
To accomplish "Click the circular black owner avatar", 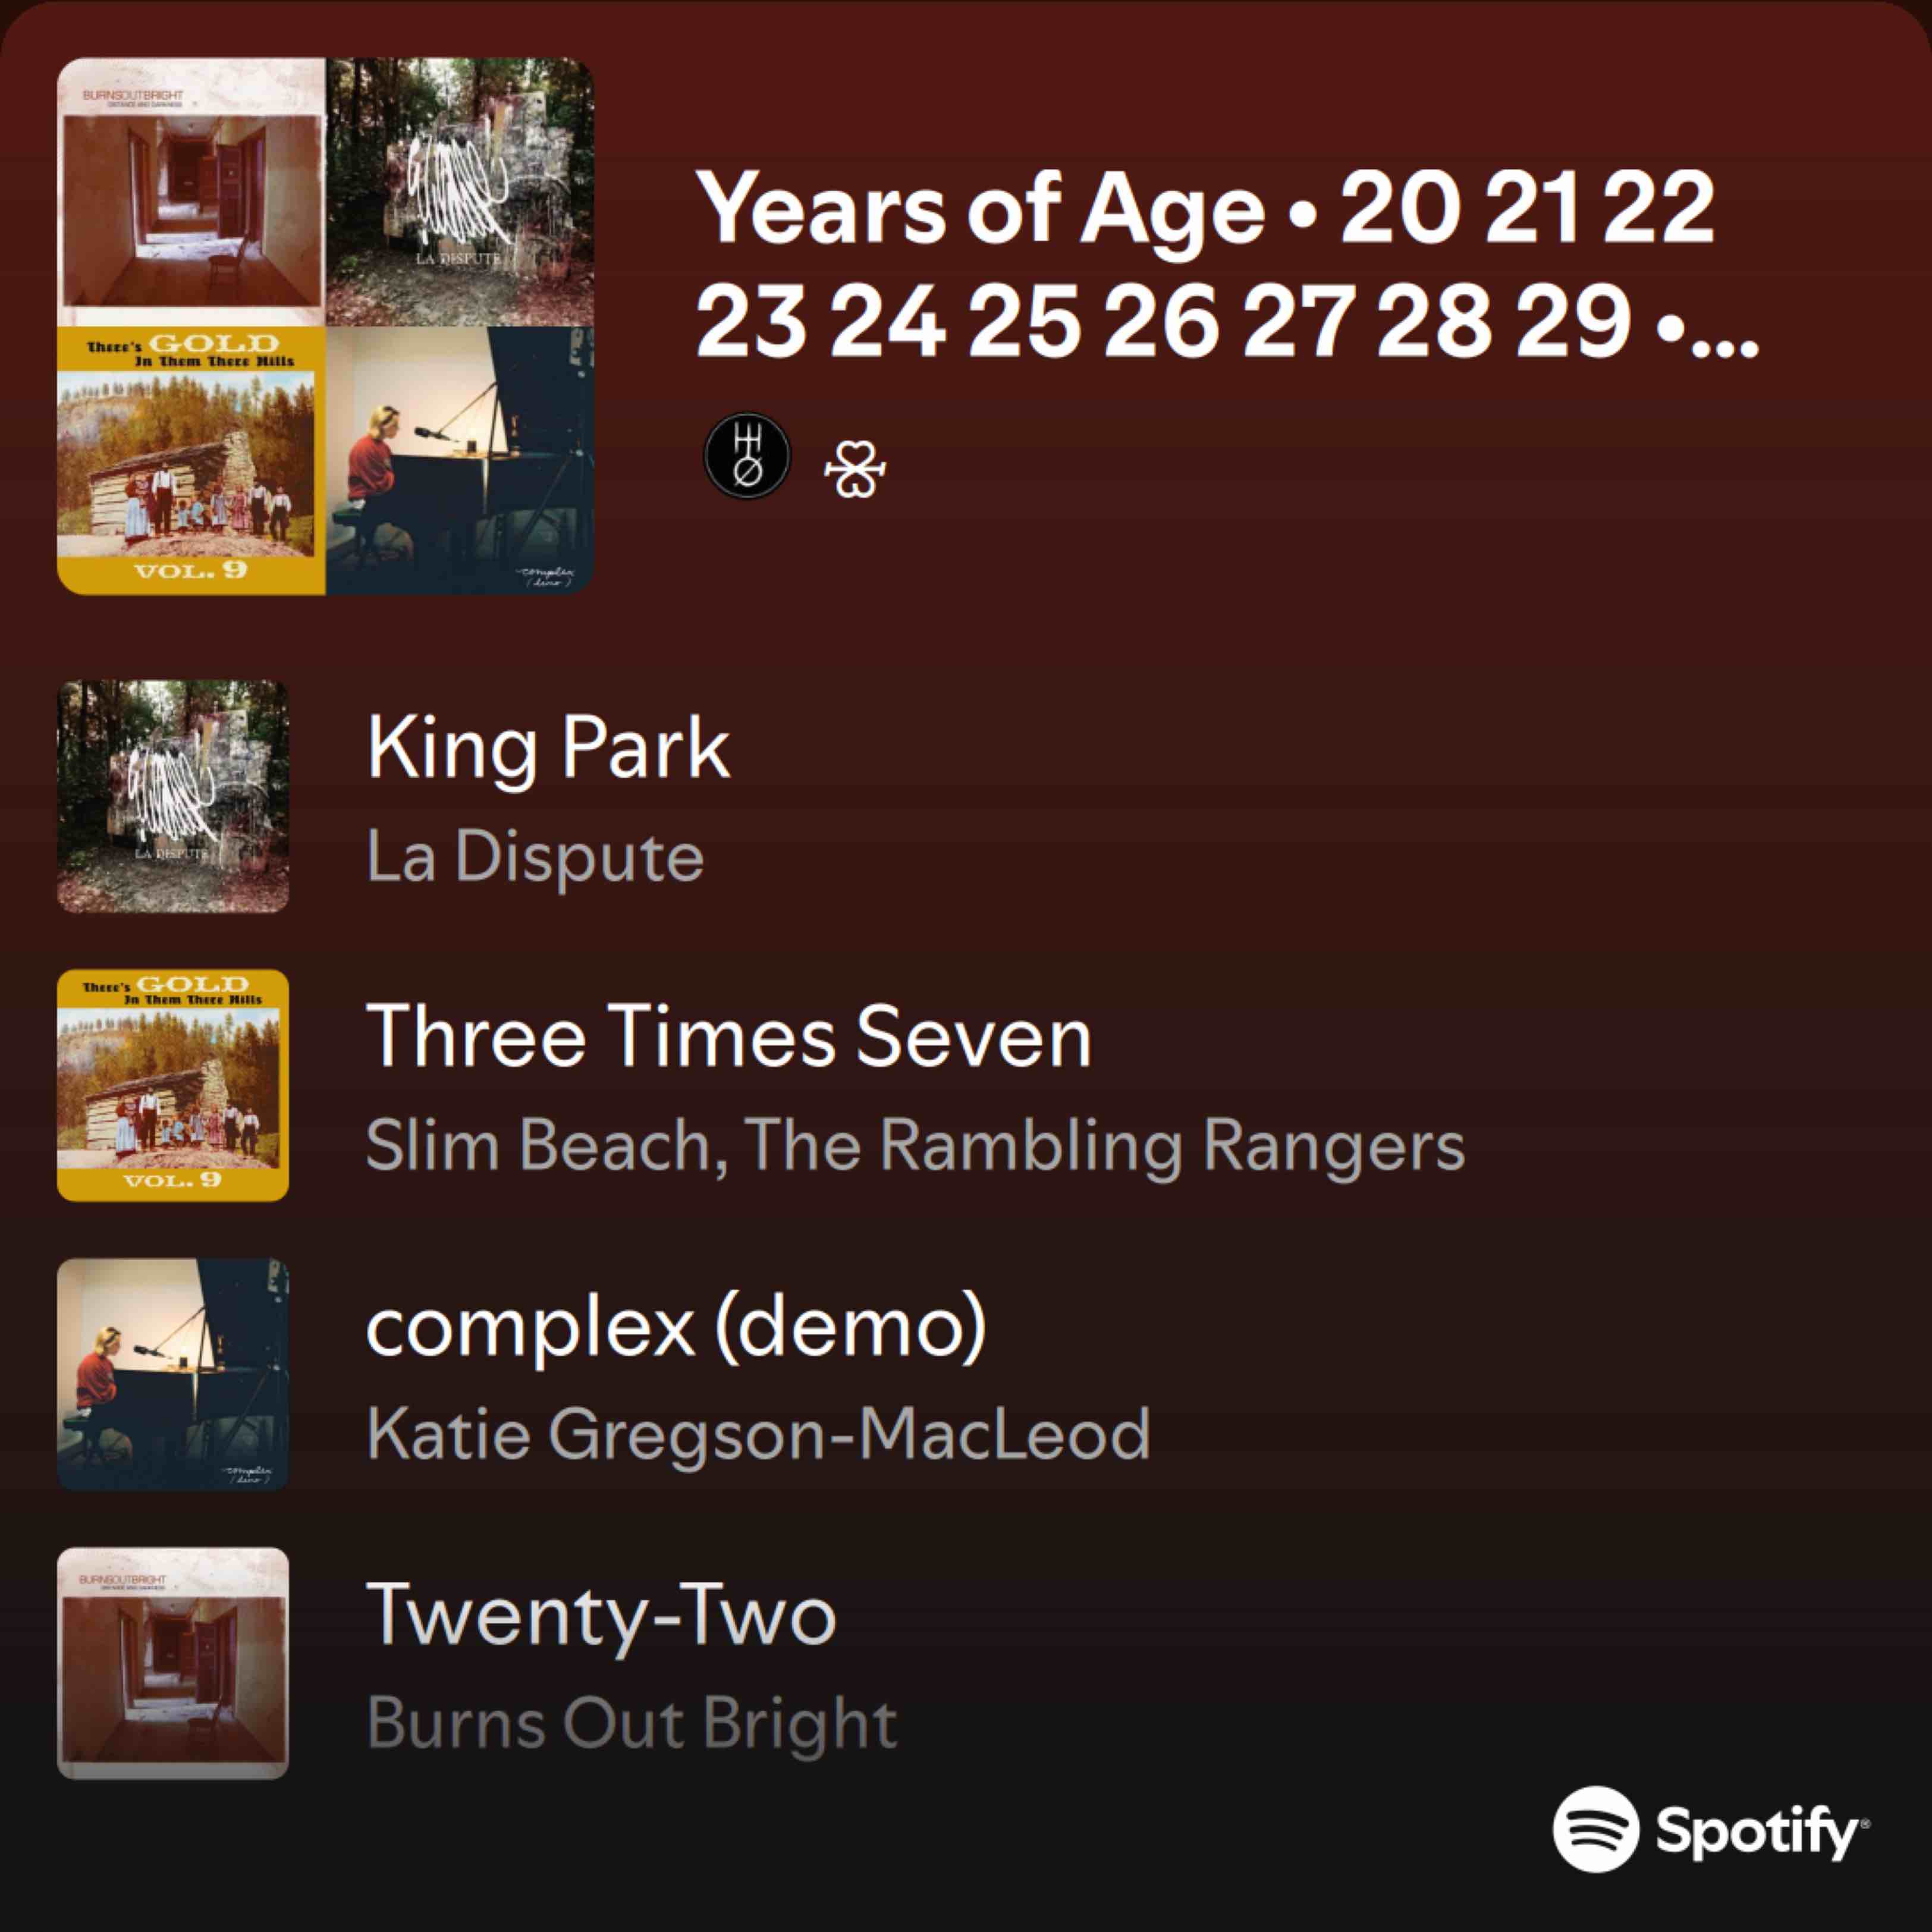I will pyautogui.click(x=747, y=456).
